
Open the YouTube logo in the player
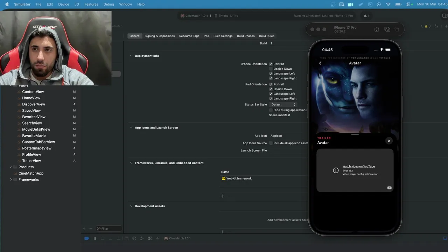coord(389,188)
